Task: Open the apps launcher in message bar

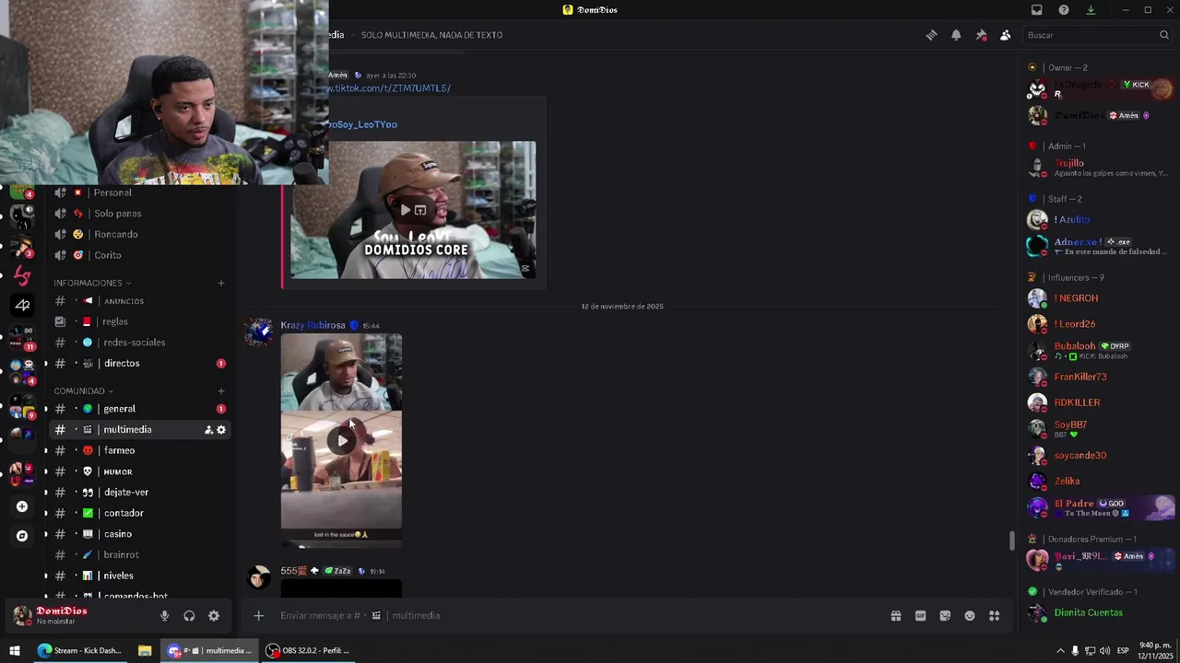Action: coord(995,616)
